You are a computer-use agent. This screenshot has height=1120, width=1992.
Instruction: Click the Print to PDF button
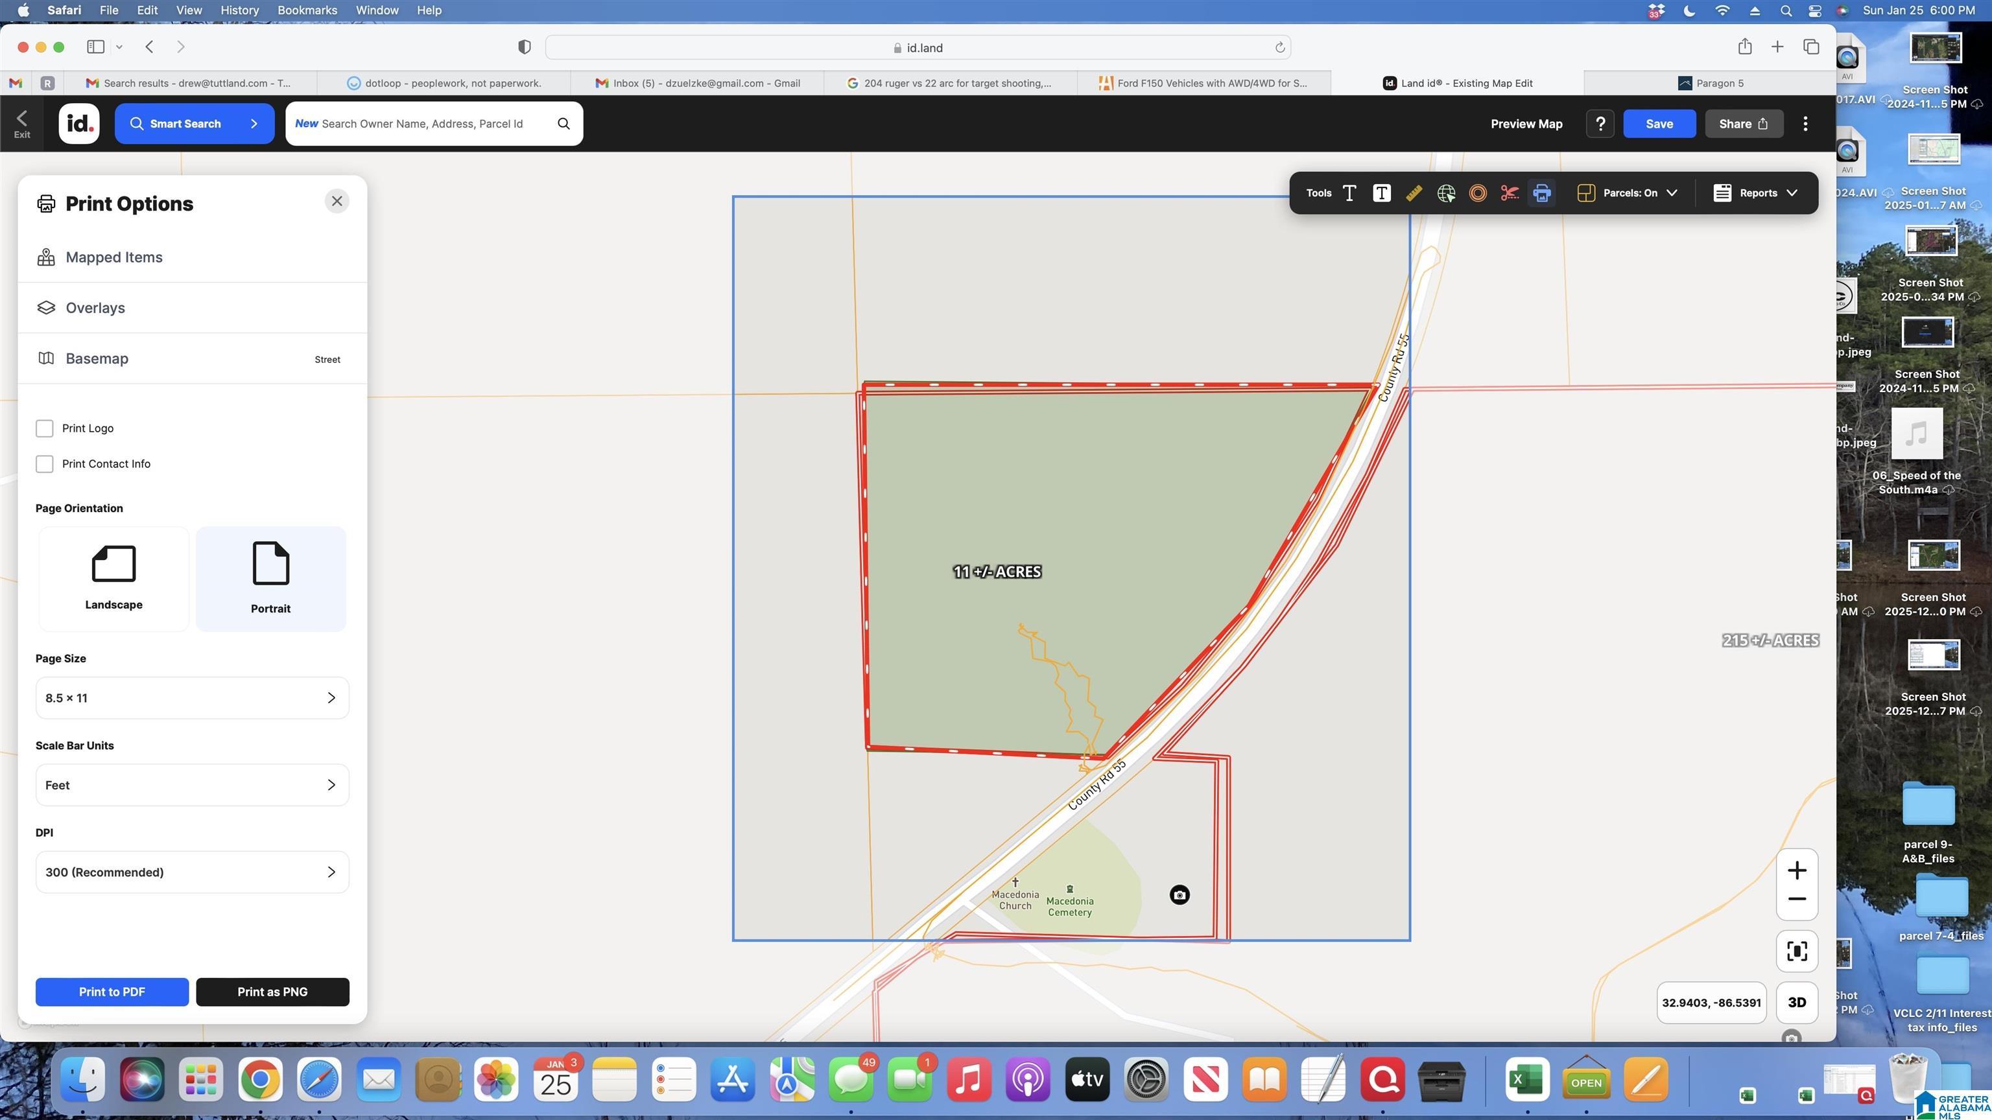click(x=112, y=992)
